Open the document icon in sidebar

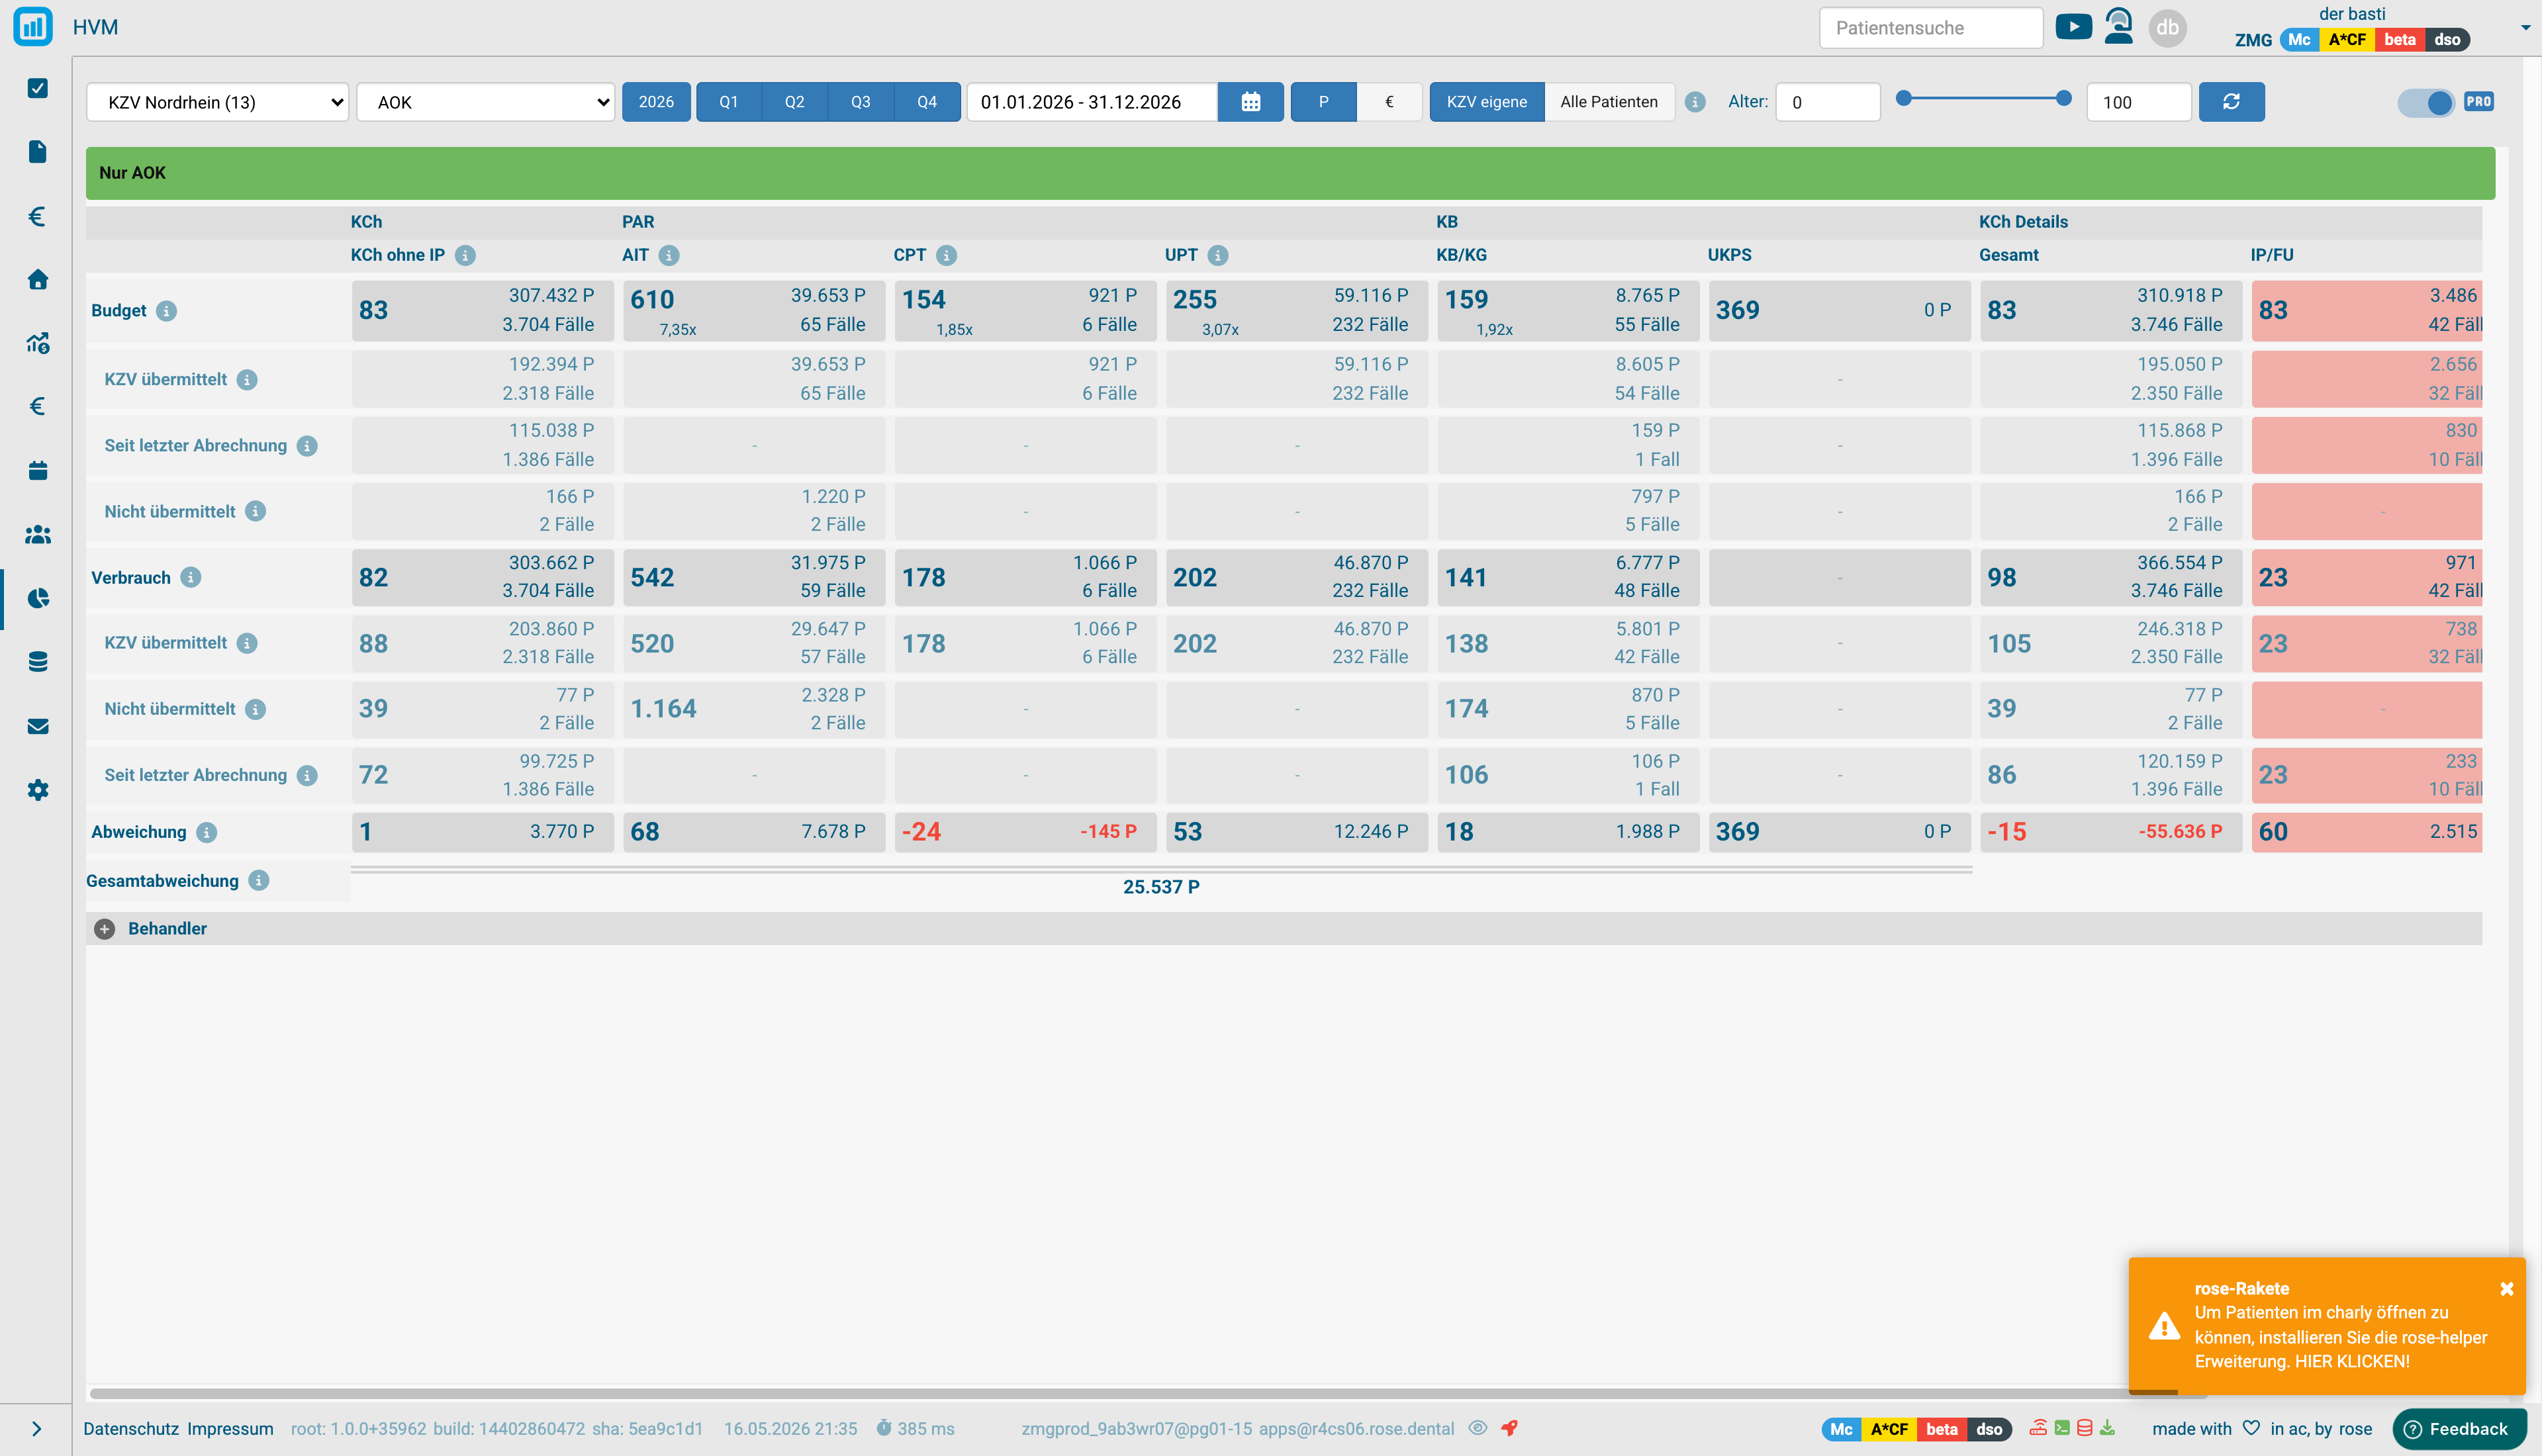(x=38, y=152)
